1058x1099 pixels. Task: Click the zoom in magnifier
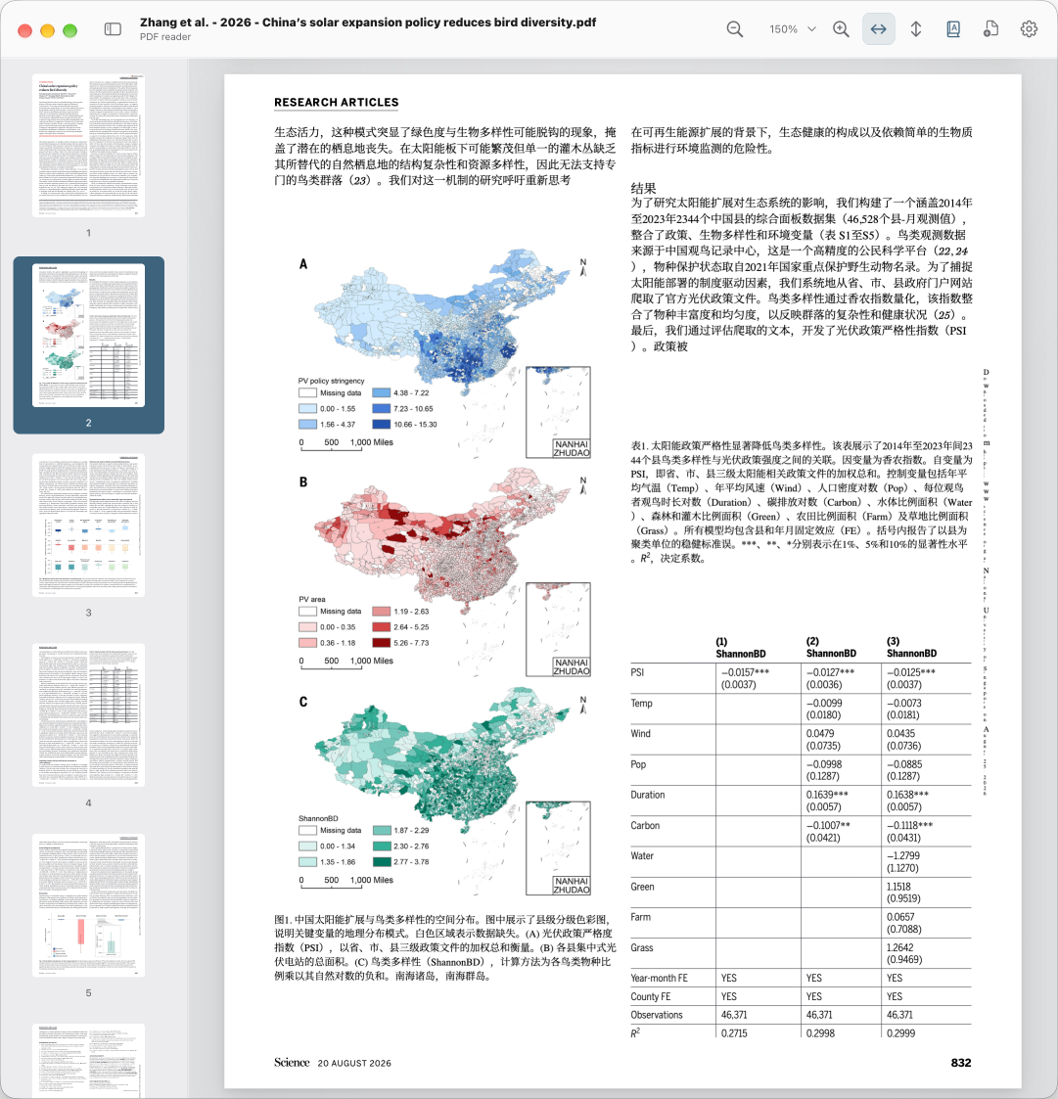click(841, 29)
